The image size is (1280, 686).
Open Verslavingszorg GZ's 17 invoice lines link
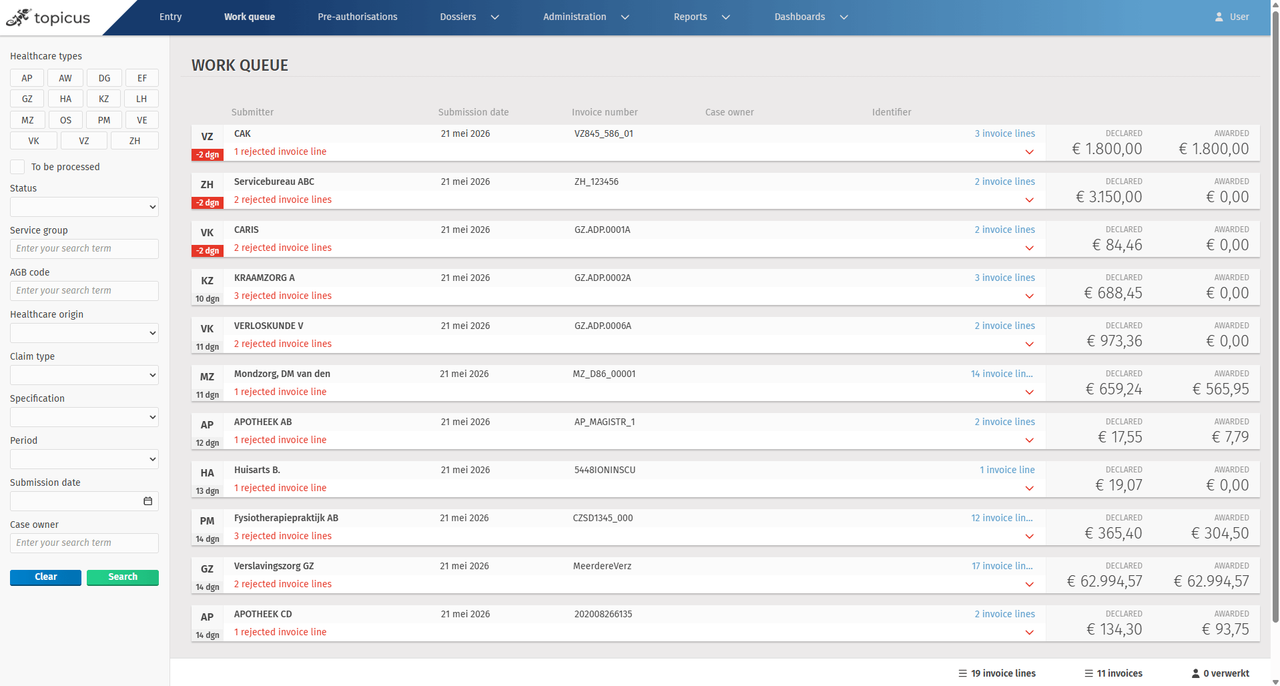click(1002, 566)
